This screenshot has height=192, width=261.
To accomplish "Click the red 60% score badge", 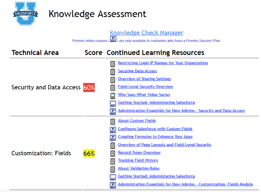I will (x=89, y=87).
